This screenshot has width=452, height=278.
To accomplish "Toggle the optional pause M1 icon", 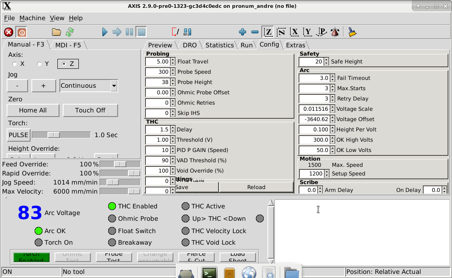I will (x=187, y=32).
